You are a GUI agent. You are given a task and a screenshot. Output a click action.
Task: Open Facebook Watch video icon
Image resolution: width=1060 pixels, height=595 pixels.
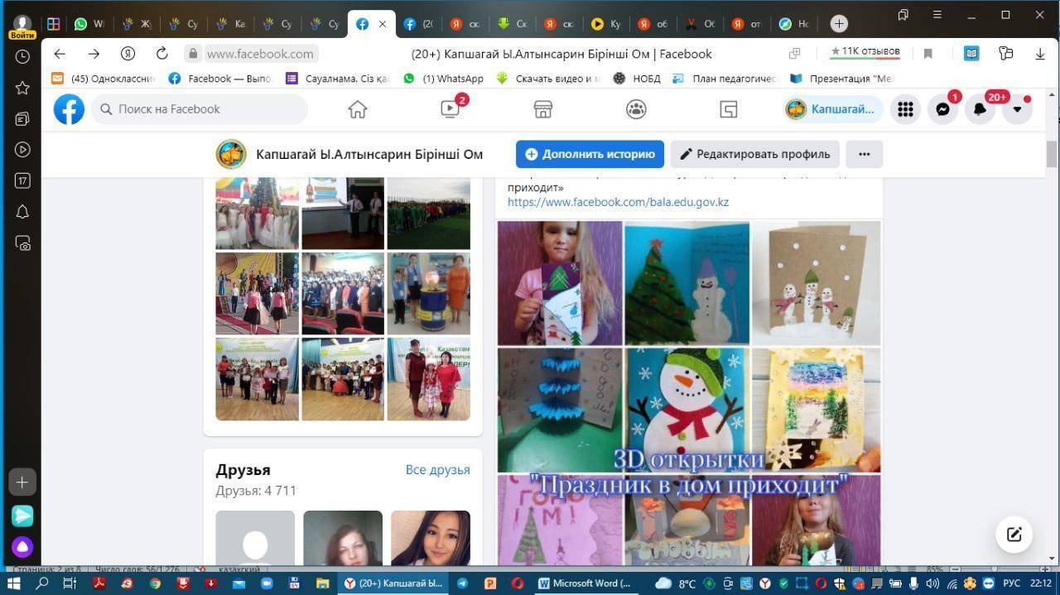click(x=450, y=109)
